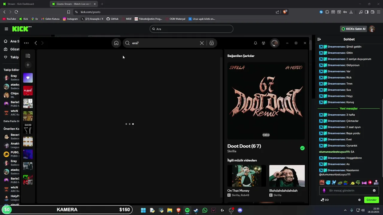Open browser downloads icon
The image size is (383, 215).
click(351, 12)
